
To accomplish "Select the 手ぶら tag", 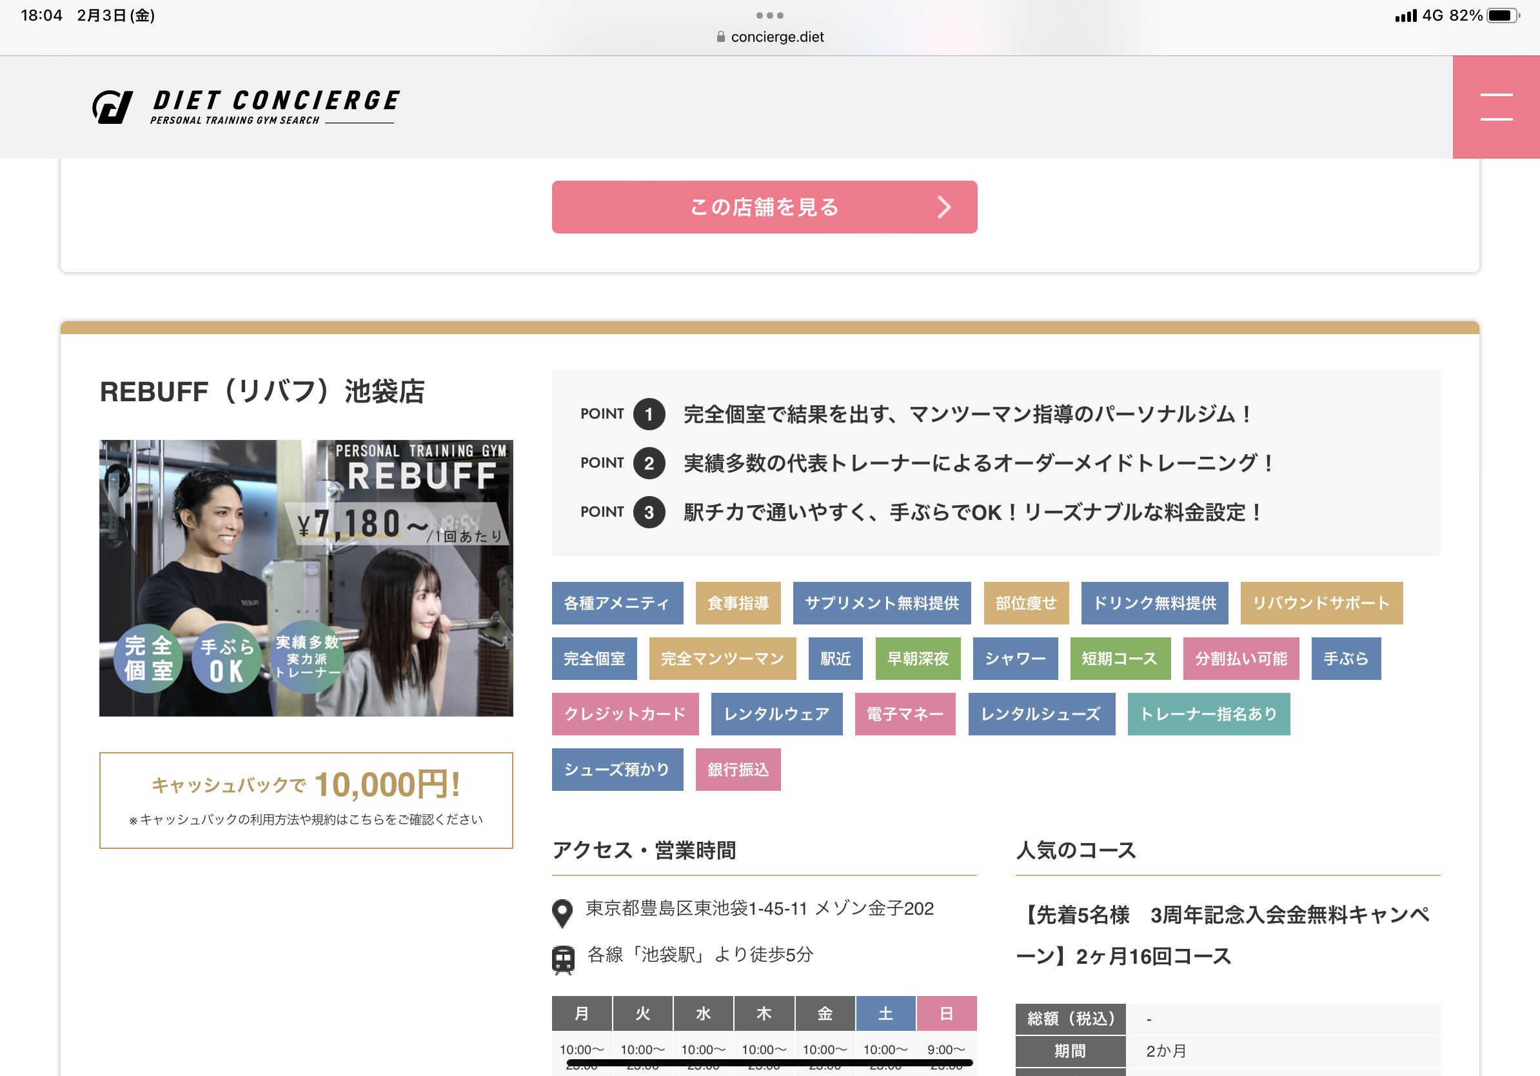I will point(1346,659).
